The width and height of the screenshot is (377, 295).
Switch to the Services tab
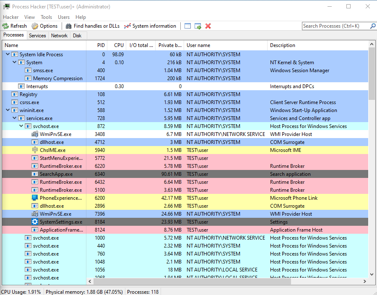pyautogui.click(x=37, y=36)
